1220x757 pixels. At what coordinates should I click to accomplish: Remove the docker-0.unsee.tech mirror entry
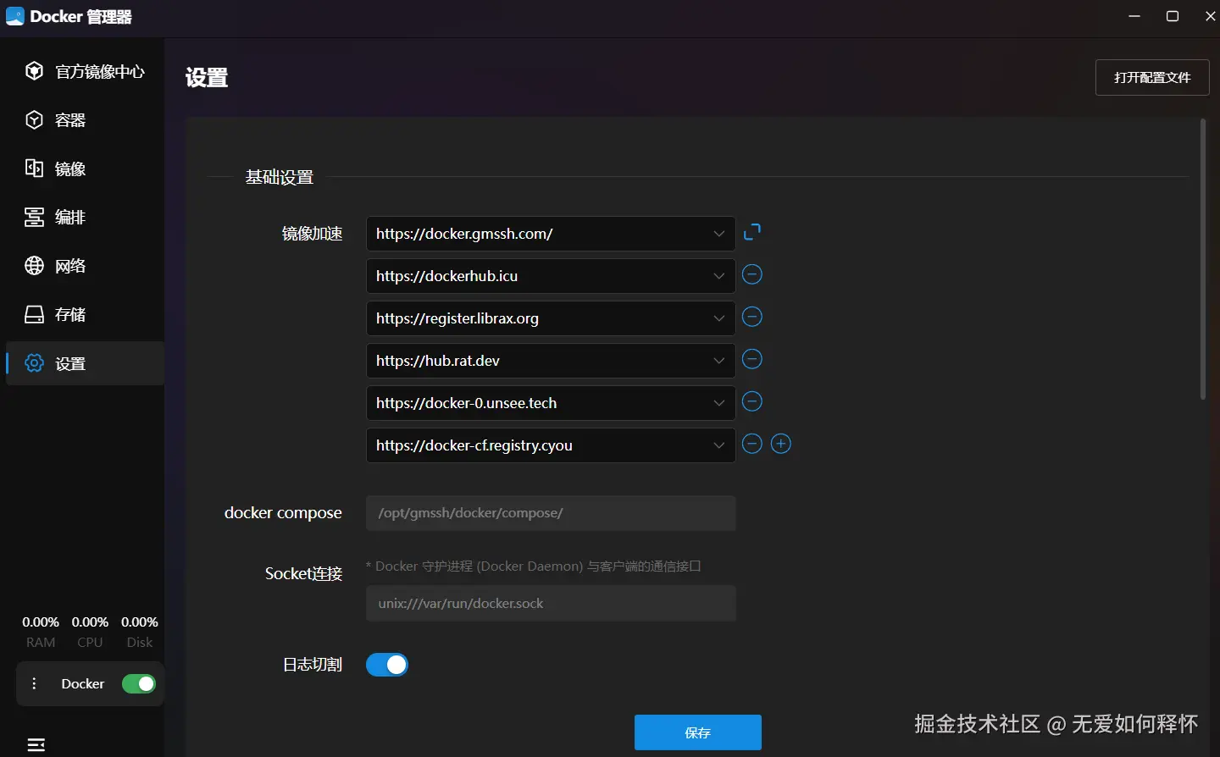(752, 401)
